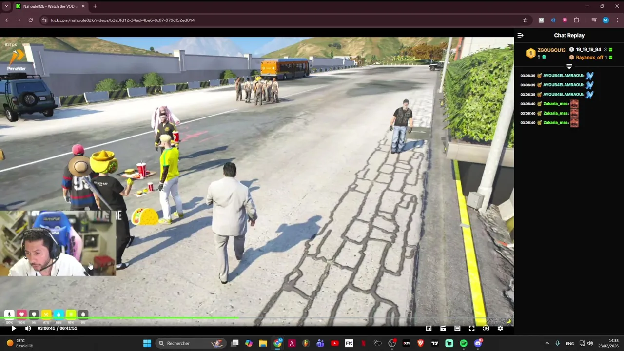This screenshot has width=624, height=351.
Task: Enter fullscreen for the video
Action: pos(471,329)
